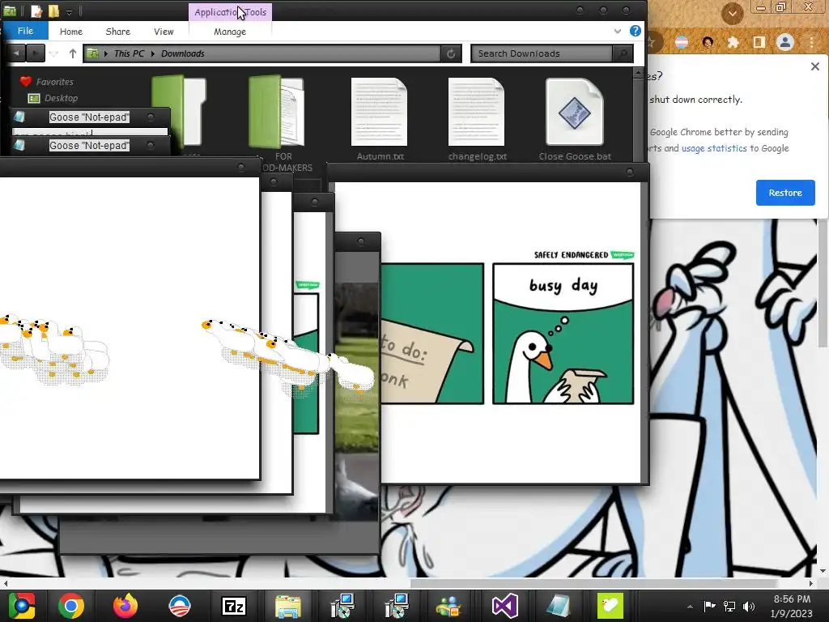Toggle Chrome's side panel icon
This screenshot has width=829, height=622.
[759, 42]
